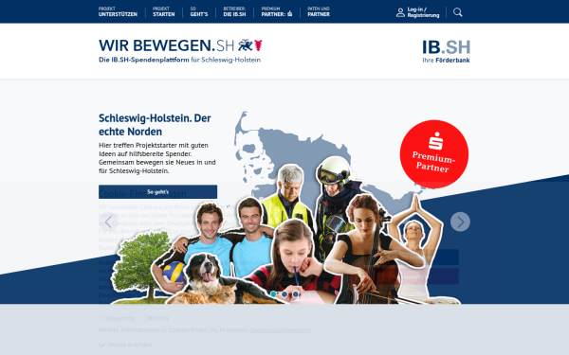The image size is (569, 355).
Task: Open Premium Partner menu item
Action: [277, 11]
